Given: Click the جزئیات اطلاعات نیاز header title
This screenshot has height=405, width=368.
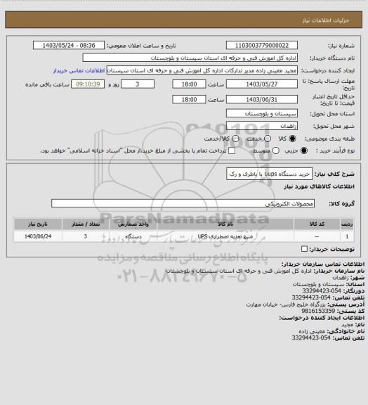Looking at the screenshot, I should pos(326,20).
